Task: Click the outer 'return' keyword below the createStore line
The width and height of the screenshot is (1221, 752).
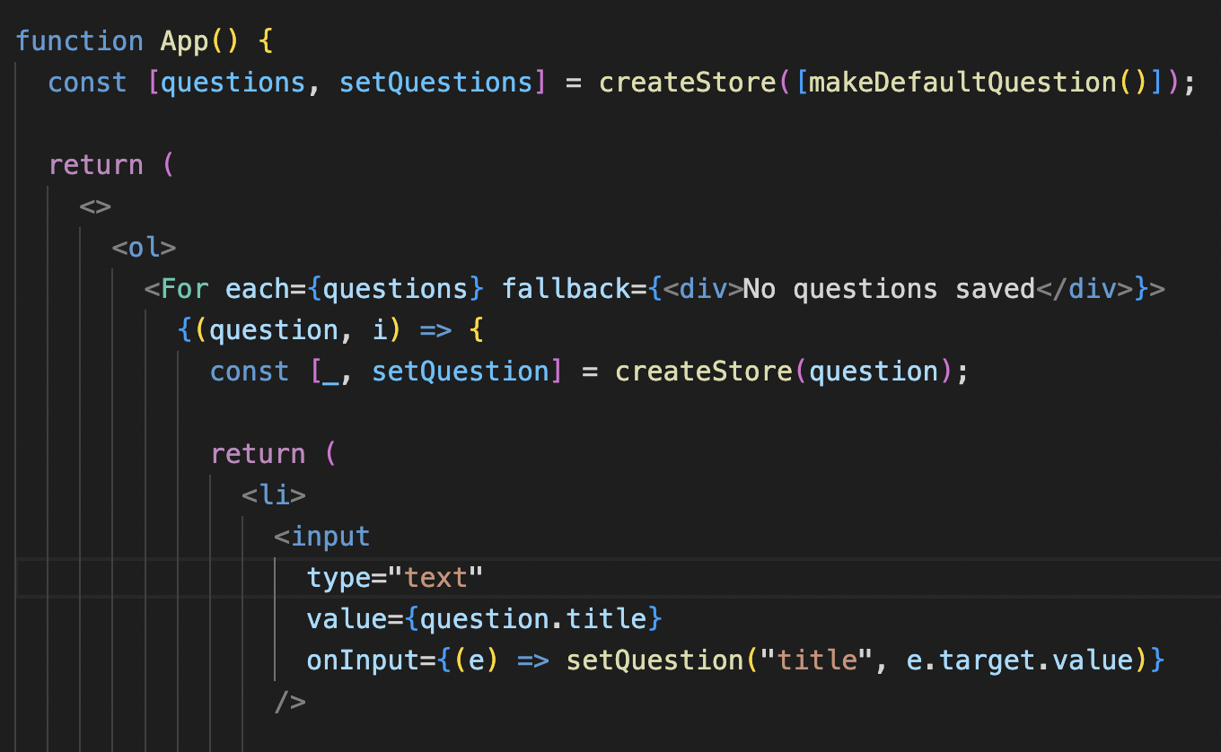Action: [x=96, y=165]
